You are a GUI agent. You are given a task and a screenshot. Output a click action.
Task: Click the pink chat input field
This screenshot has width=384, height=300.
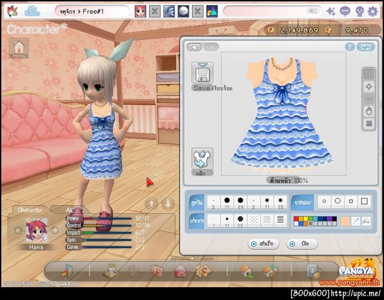click(x=273, y=12)
